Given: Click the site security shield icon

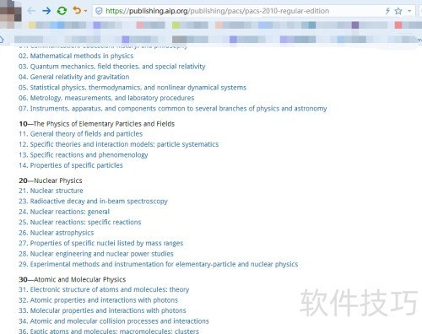Looking at the screenshot, I should coord(99,11).
